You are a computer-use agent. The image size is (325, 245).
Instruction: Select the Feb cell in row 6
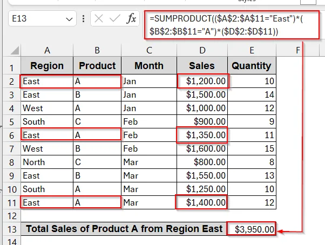point(149,135)
